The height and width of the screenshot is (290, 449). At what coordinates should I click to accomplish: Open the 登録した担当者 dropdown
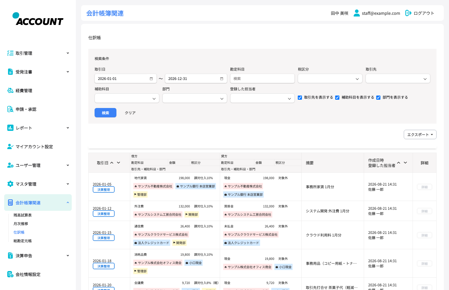[262, 98]
